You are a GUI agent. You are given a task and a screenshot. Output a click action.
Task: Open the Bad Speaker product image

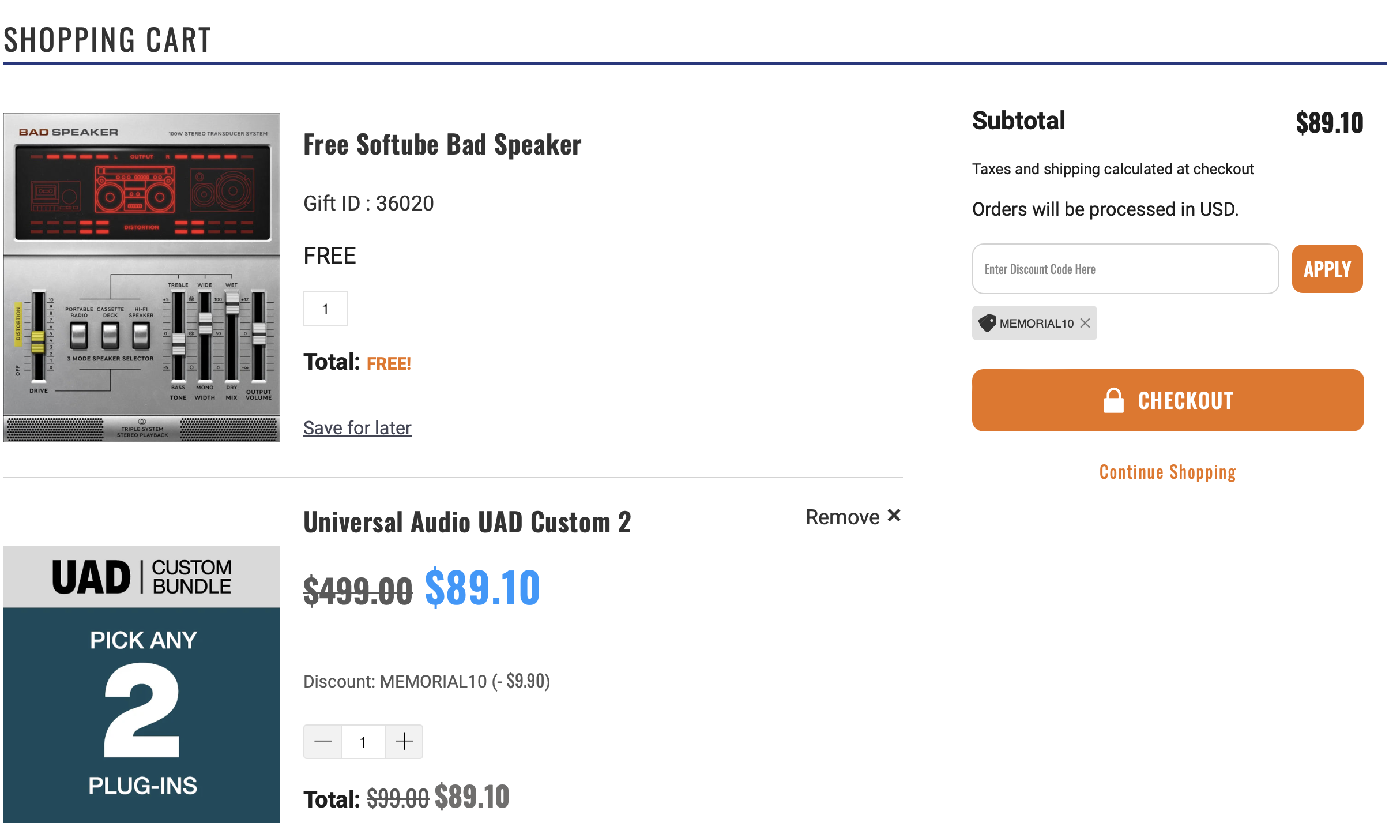(142, 278)
